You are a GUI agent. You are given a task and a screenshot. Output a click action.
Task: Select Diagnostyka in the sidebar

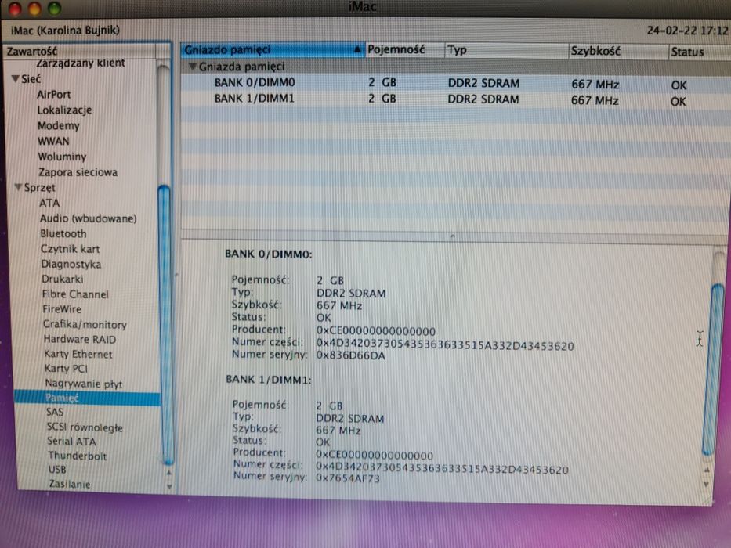point(71,265)
